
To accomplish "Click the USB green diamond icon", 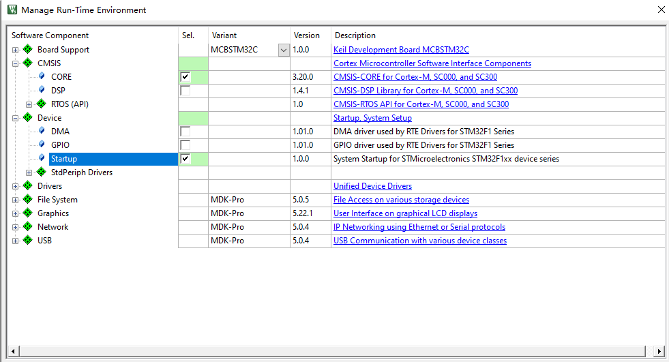I will click(x=28, y=241).
